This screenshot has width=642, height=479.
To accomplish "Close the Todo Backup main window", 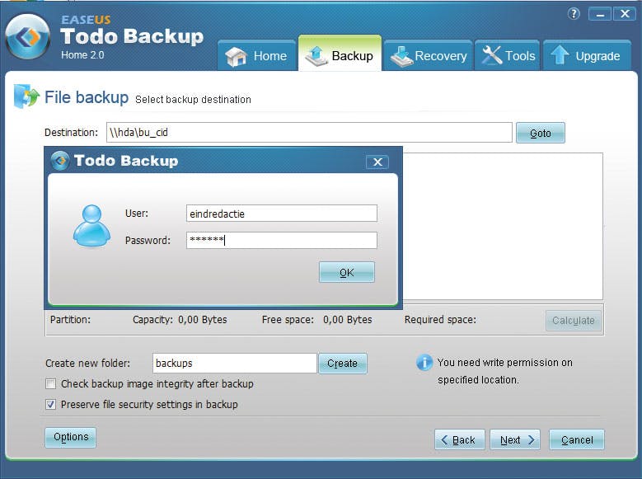I will [625, 14].
